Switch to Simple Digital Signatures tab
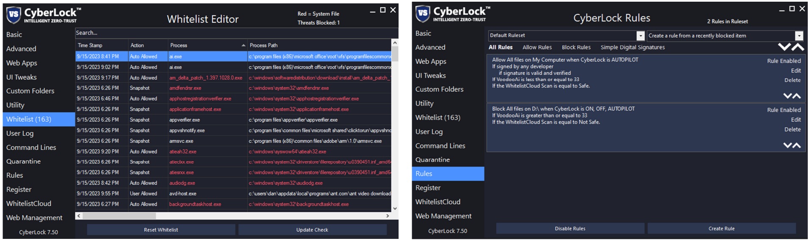809x241 pixels. [x=633, y=47]
